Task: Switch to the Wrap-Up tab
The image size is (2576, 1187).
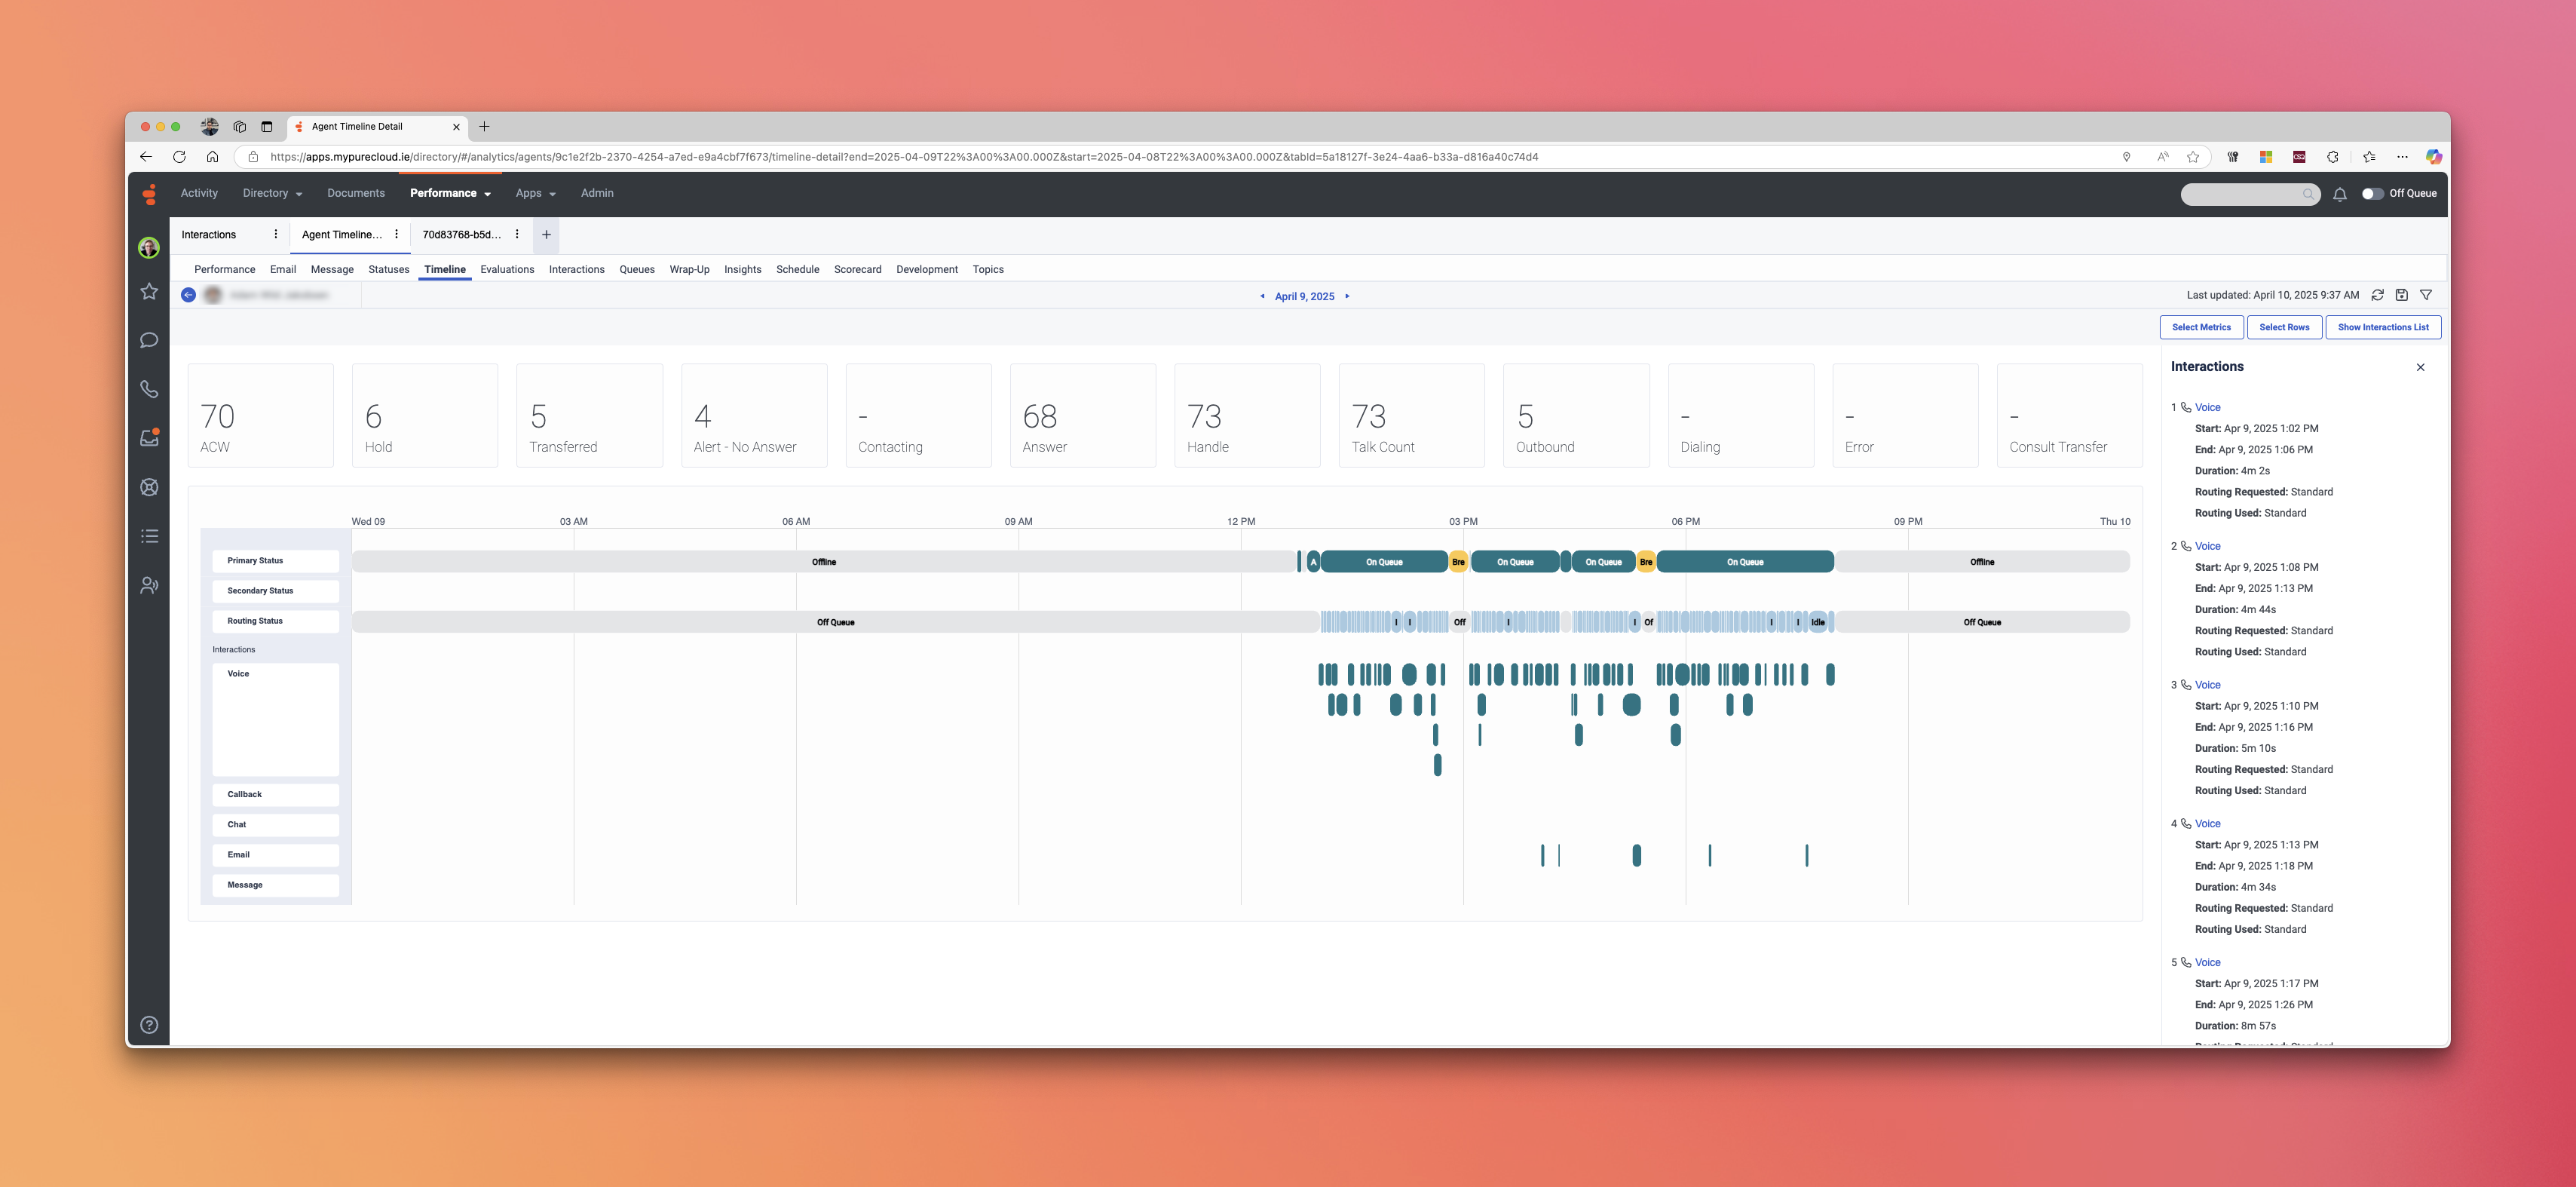Action: (x=689, y=269)
